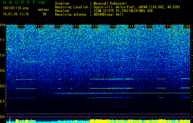Click the 1113 time marker
This screenshot has height=123, width=193.
[x=58, y=26]
